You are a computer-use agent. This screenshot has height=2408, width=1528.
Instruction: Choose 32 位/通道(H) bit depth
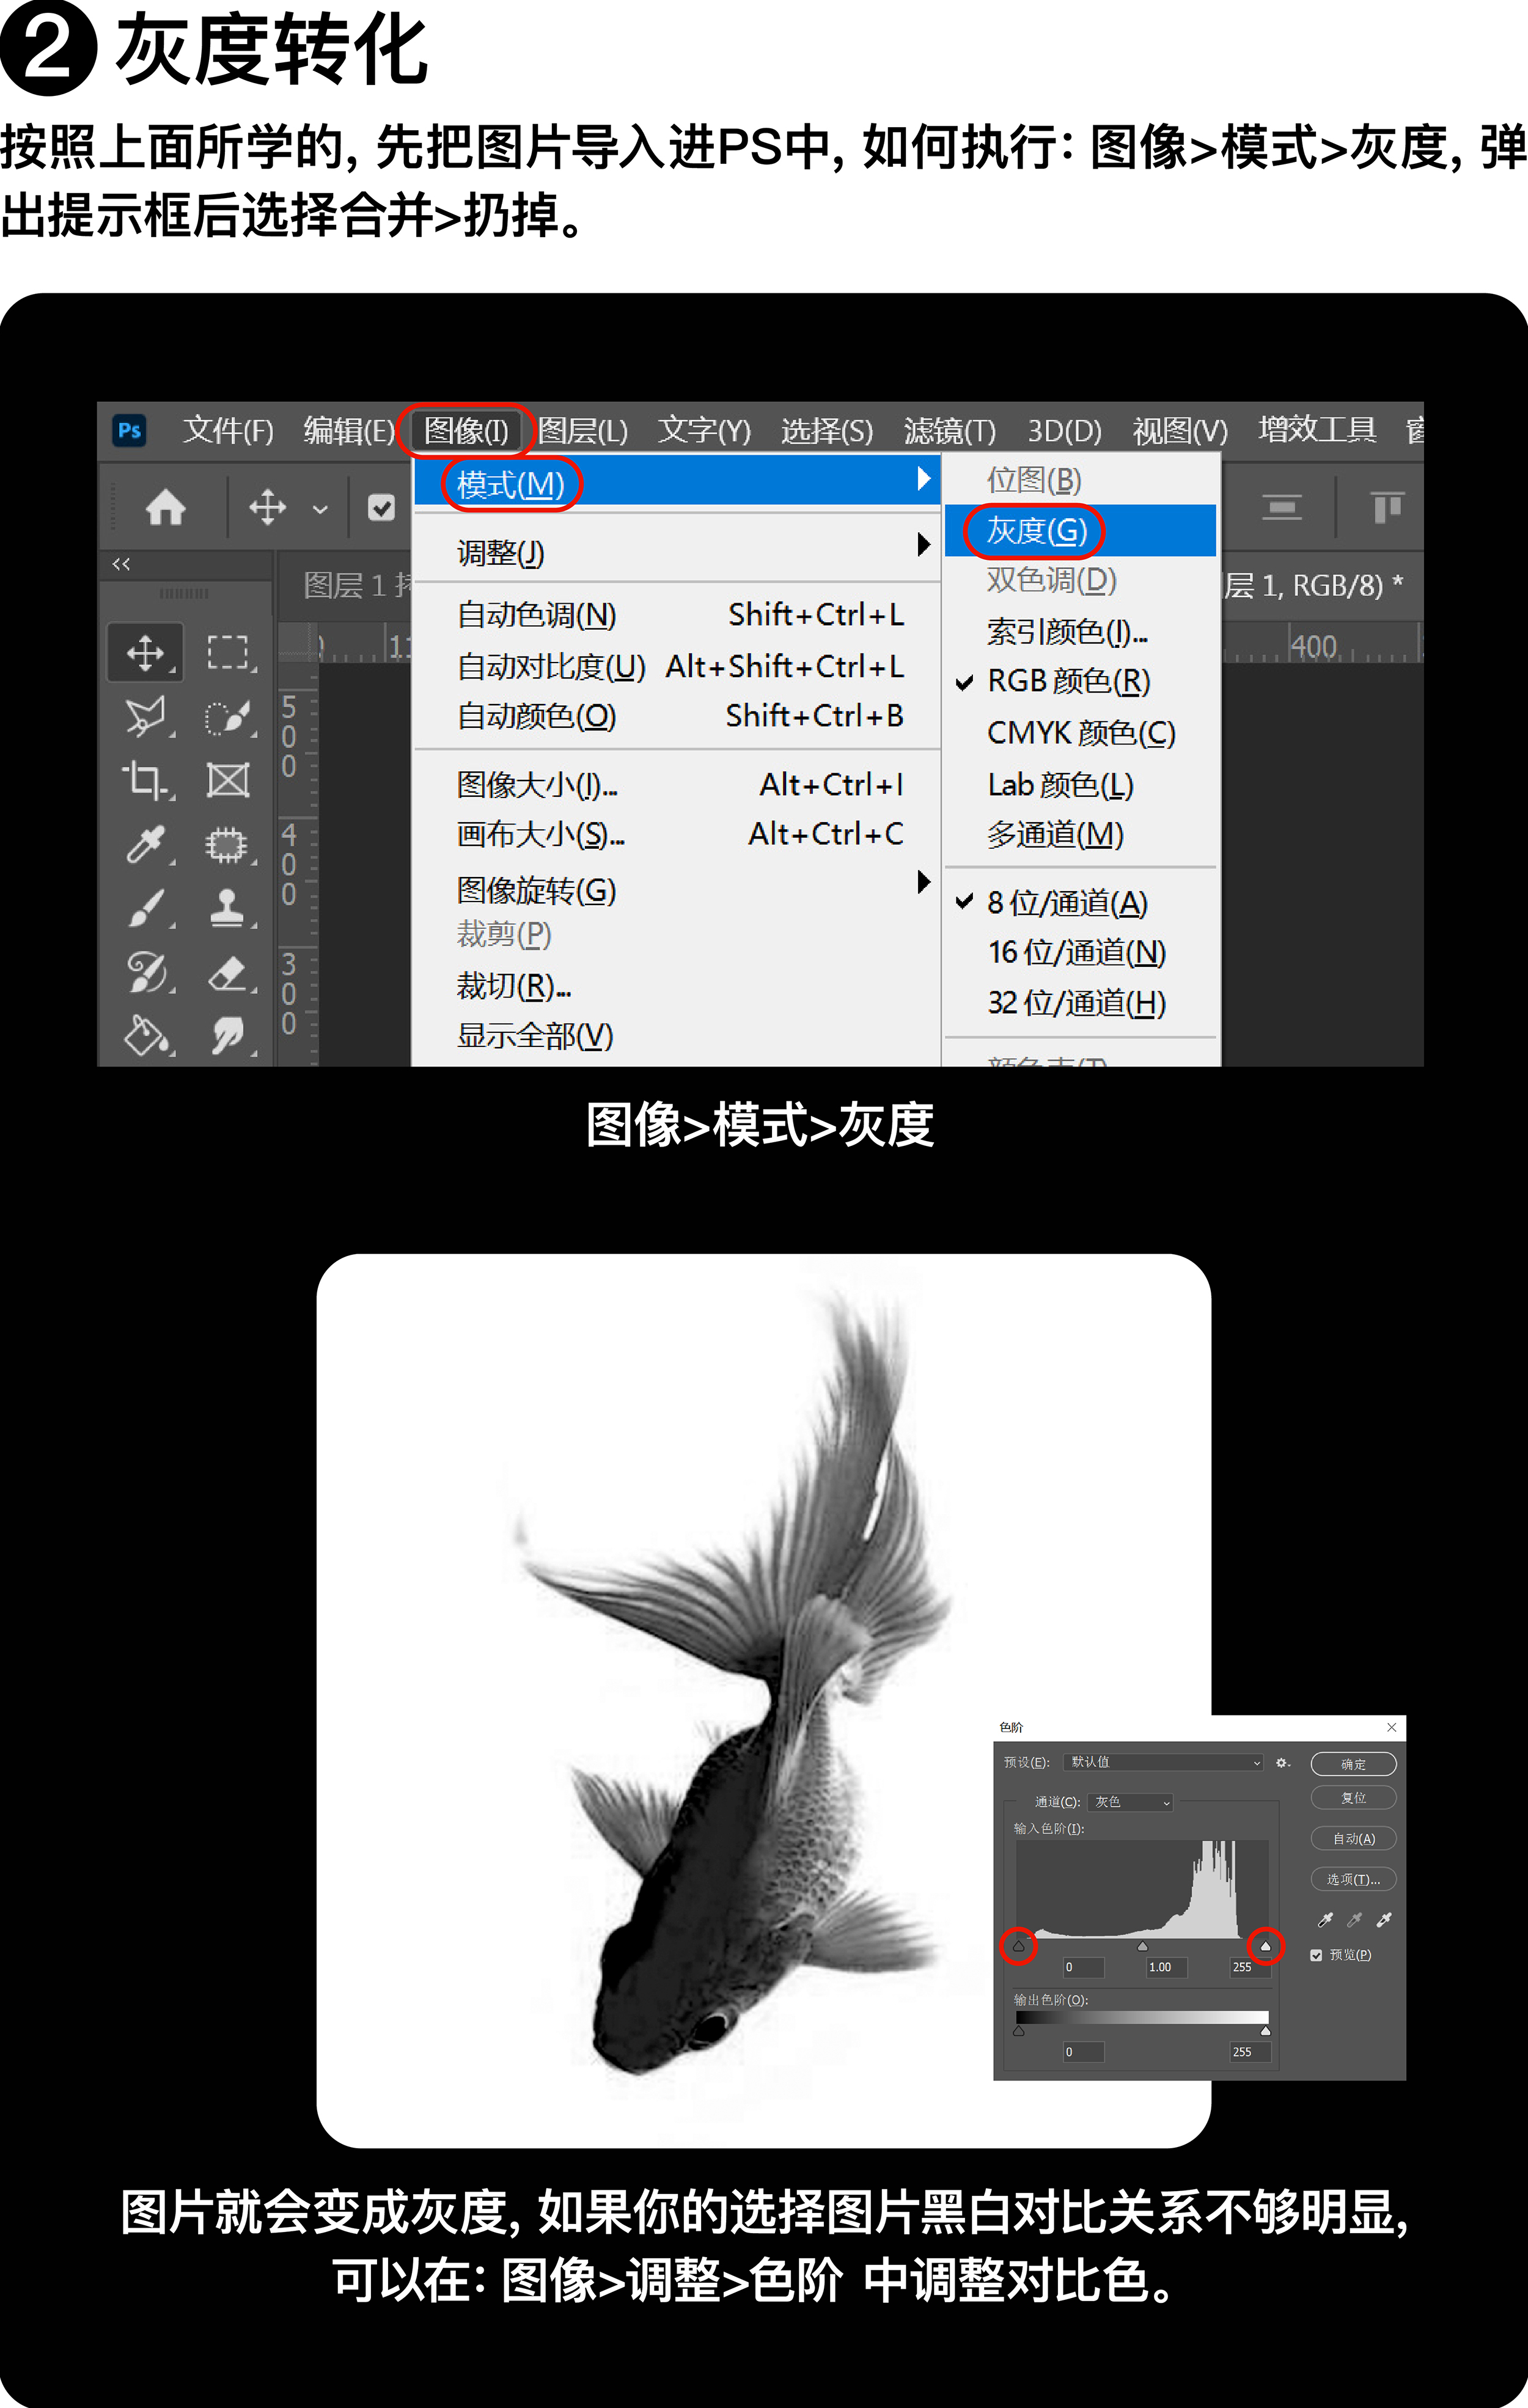click(x=1080, y=1003)
